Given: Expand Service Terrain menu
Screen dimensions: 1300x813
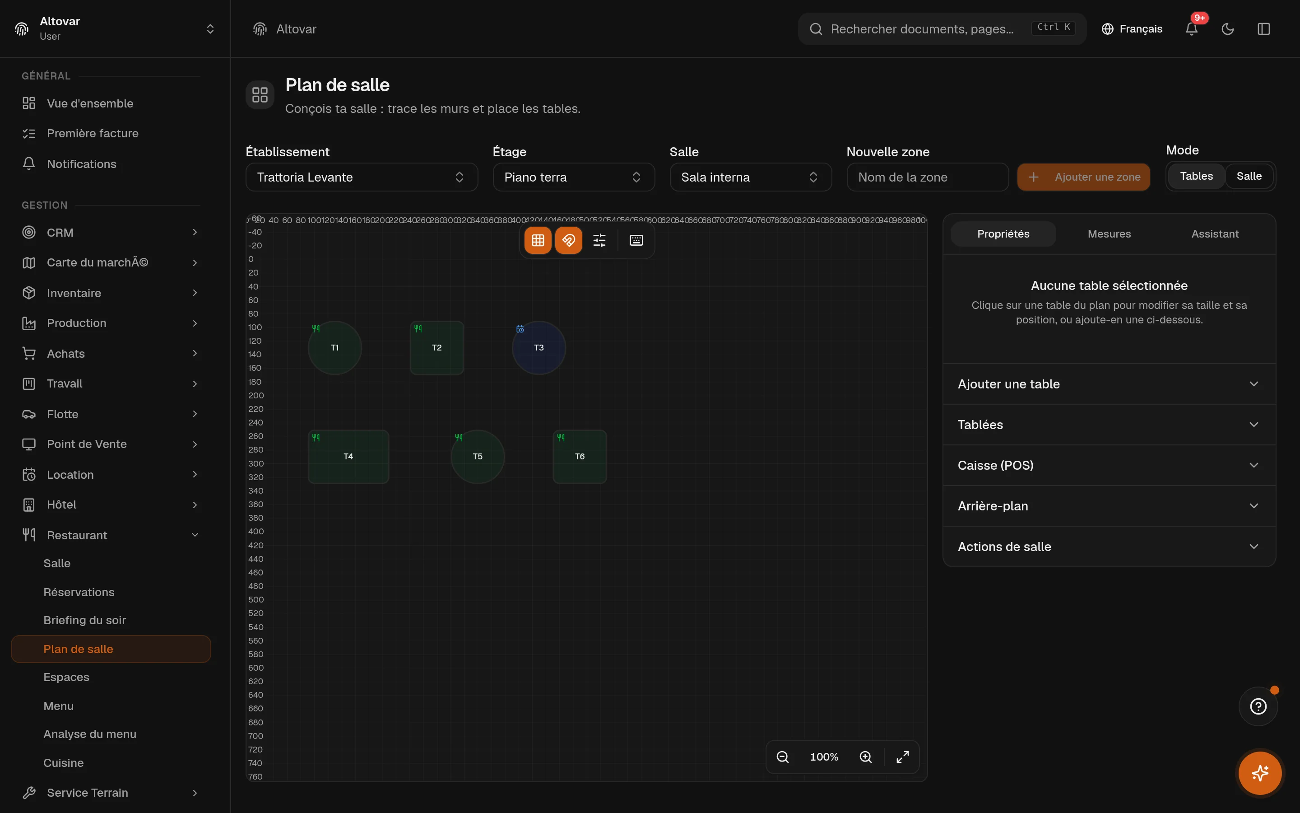Looking at the screenshot, I should pyautogui.click(x=111, y=793).
